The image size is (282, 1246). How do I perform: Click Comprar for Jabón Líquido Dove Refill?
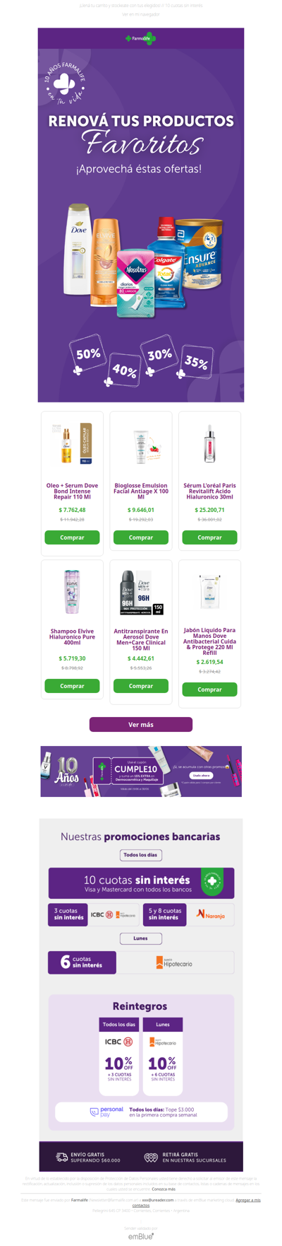pyautogui.click(x=209, y=689)
